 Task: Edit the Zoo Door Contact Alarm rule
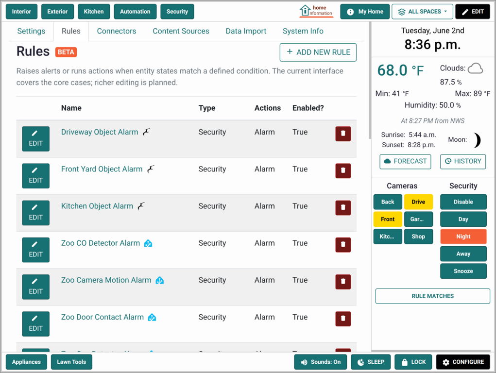(x=36, y=323)
